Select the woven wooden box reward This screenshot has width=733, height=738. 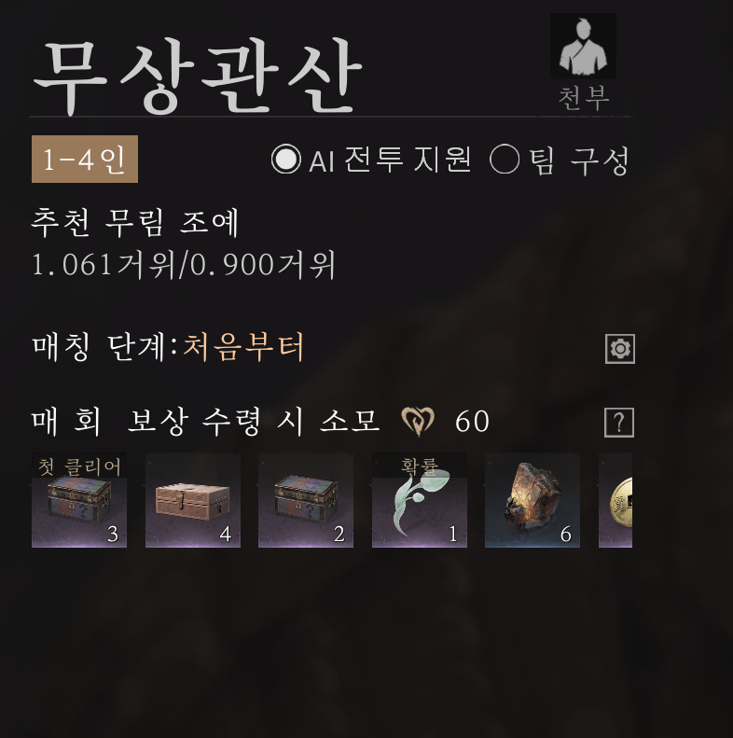coord(193,500)
